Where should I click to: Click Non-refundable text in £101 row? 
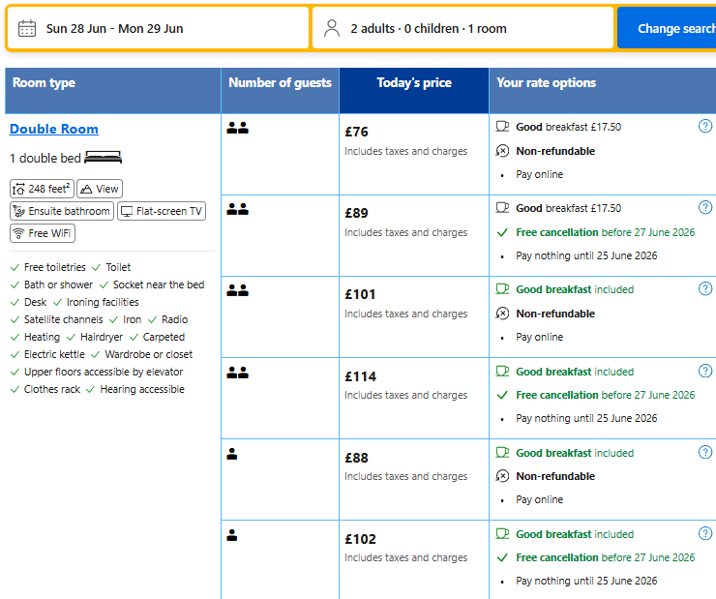[555, 314]
